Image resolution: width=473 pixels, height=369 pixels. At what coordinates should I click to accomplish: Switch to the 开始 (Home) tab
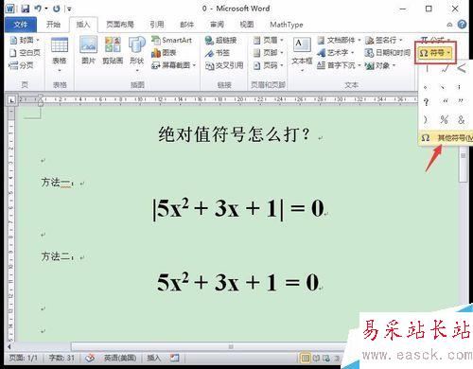[x=53, y=25]
